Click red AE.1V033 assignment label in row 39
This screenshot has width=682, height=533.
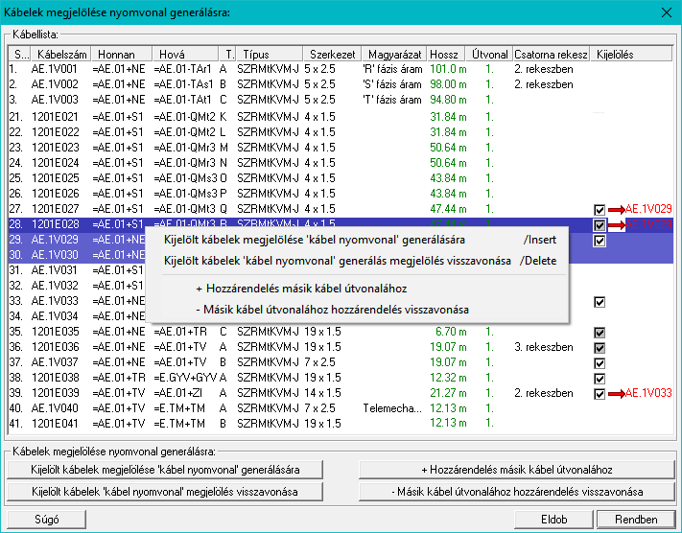click(648, 393)
